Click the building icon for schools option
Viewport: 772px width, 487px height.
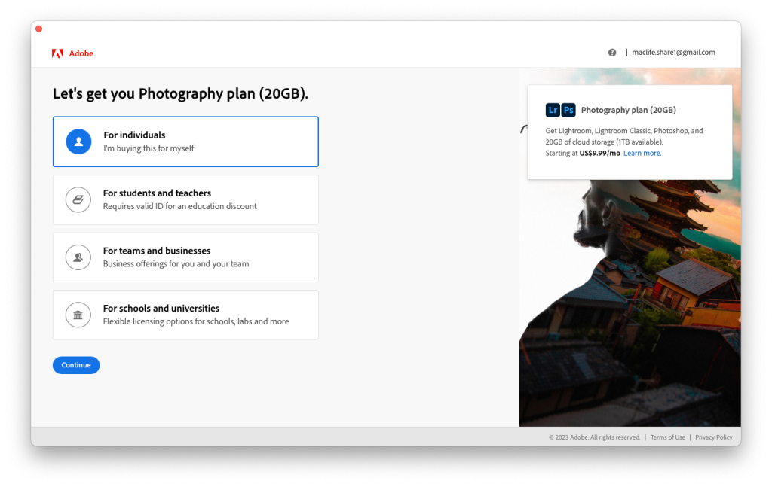(78, 315)
